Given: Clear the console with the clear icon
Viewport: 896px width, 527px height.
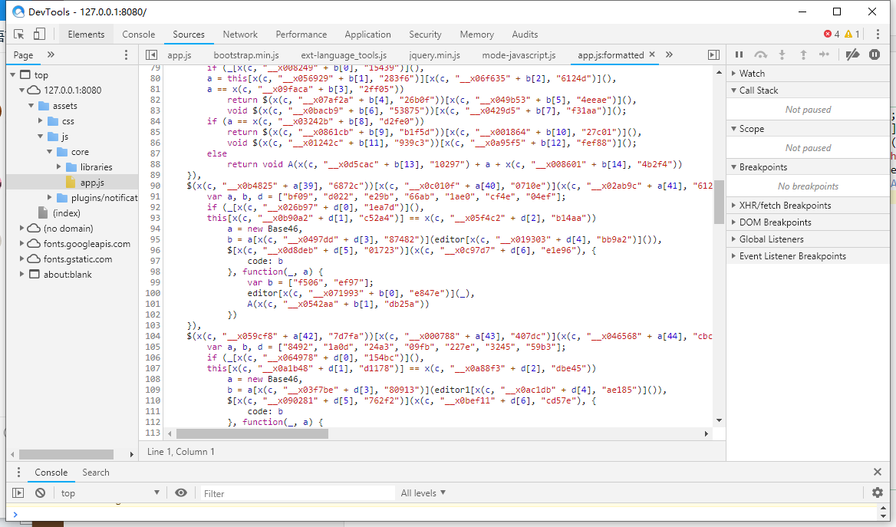Looking at the screenshot, I should (x=40, y=493).
